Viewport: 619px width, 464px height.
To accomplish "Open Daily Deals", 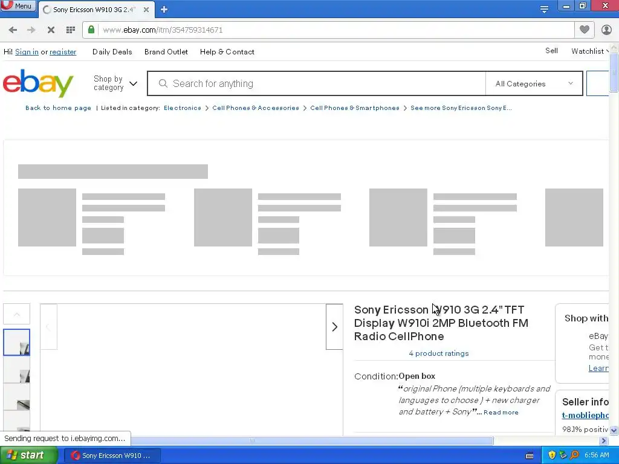I will click(x=112, y=52).
